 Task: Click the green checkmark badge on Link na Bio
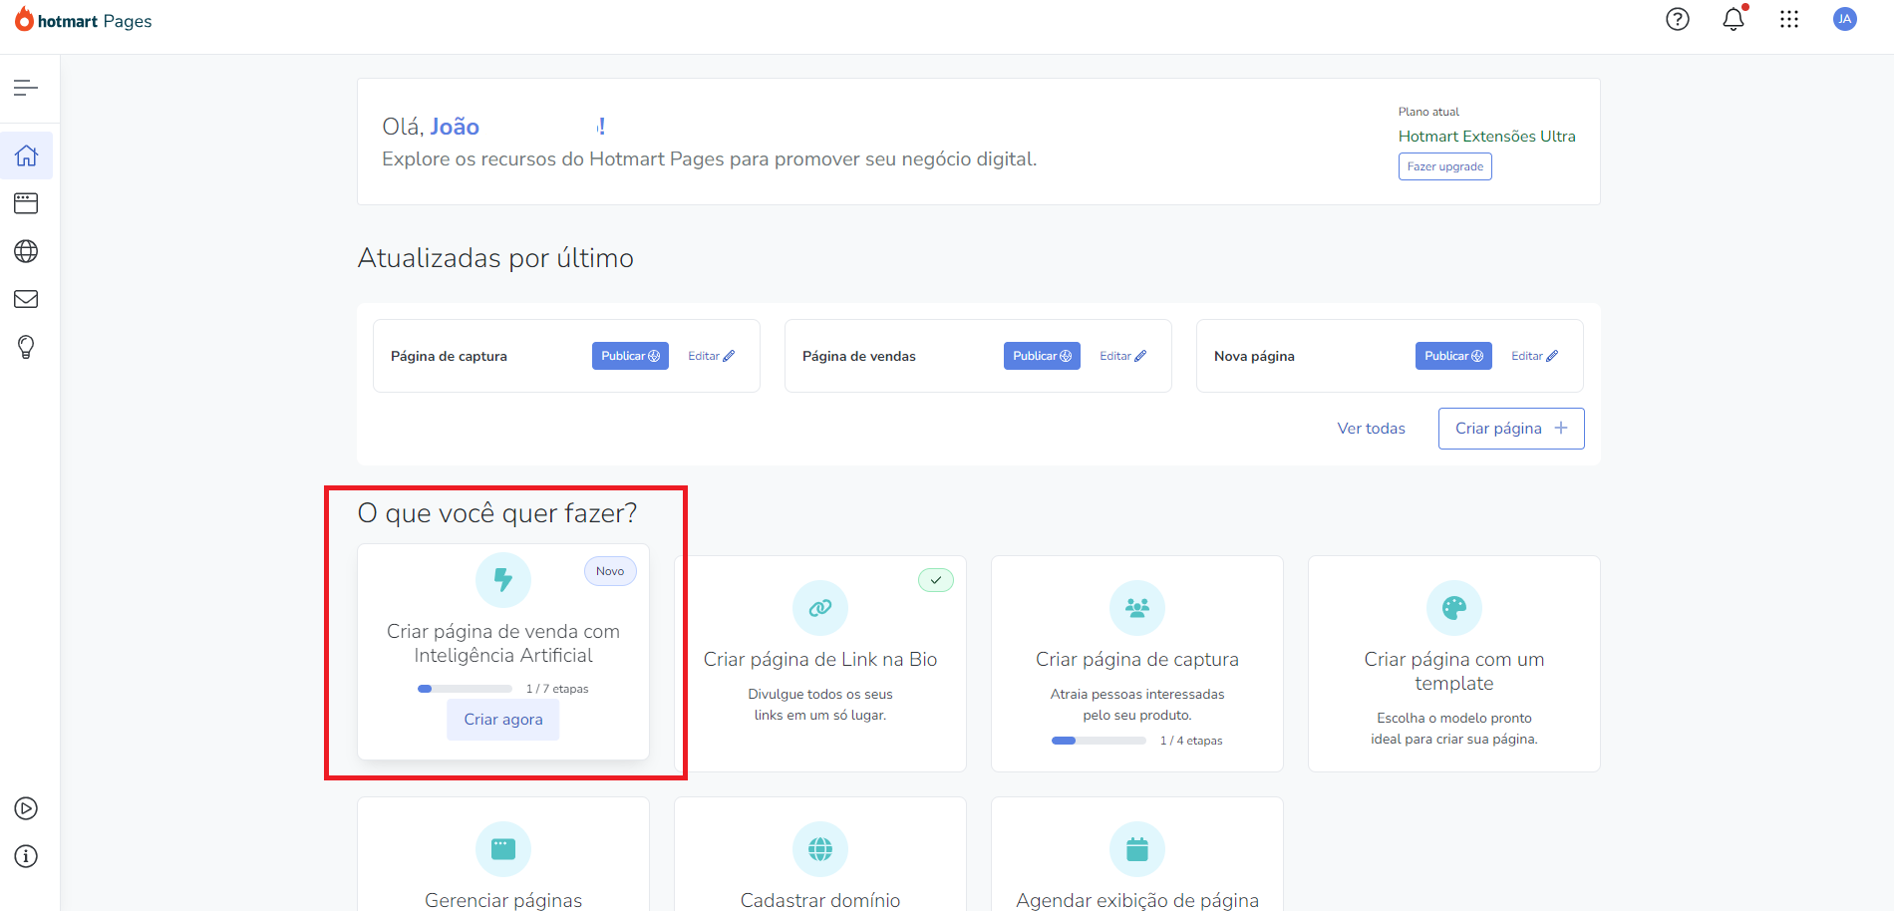tap(936, 580)
